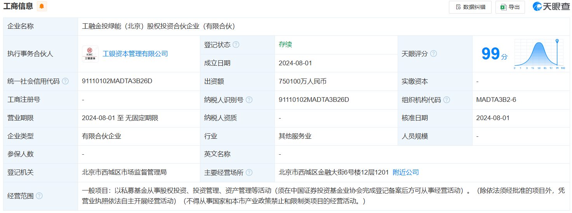Click the ICBC 工银资本 company logo
The image size is (572, 213).
click(90, 54)
